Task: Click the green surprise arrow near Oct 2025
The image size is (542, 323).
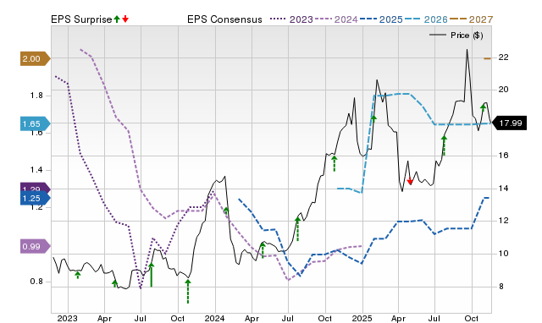Action: (484, 107)
